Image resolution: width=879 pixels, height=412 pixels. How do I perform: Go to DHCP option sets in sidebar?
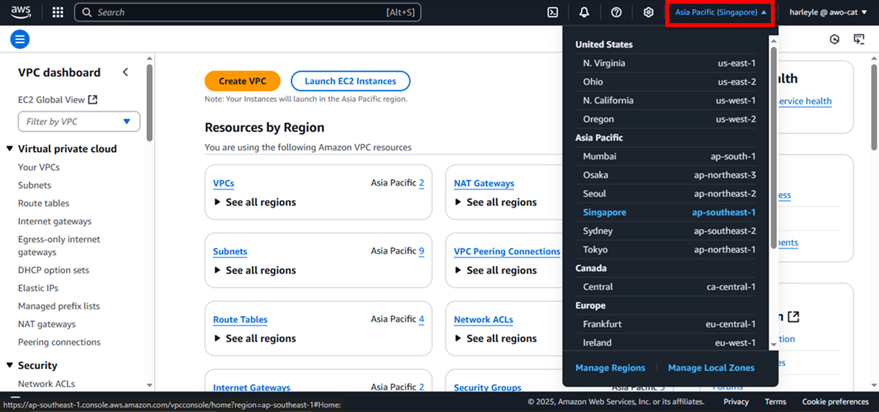[53, 270]
